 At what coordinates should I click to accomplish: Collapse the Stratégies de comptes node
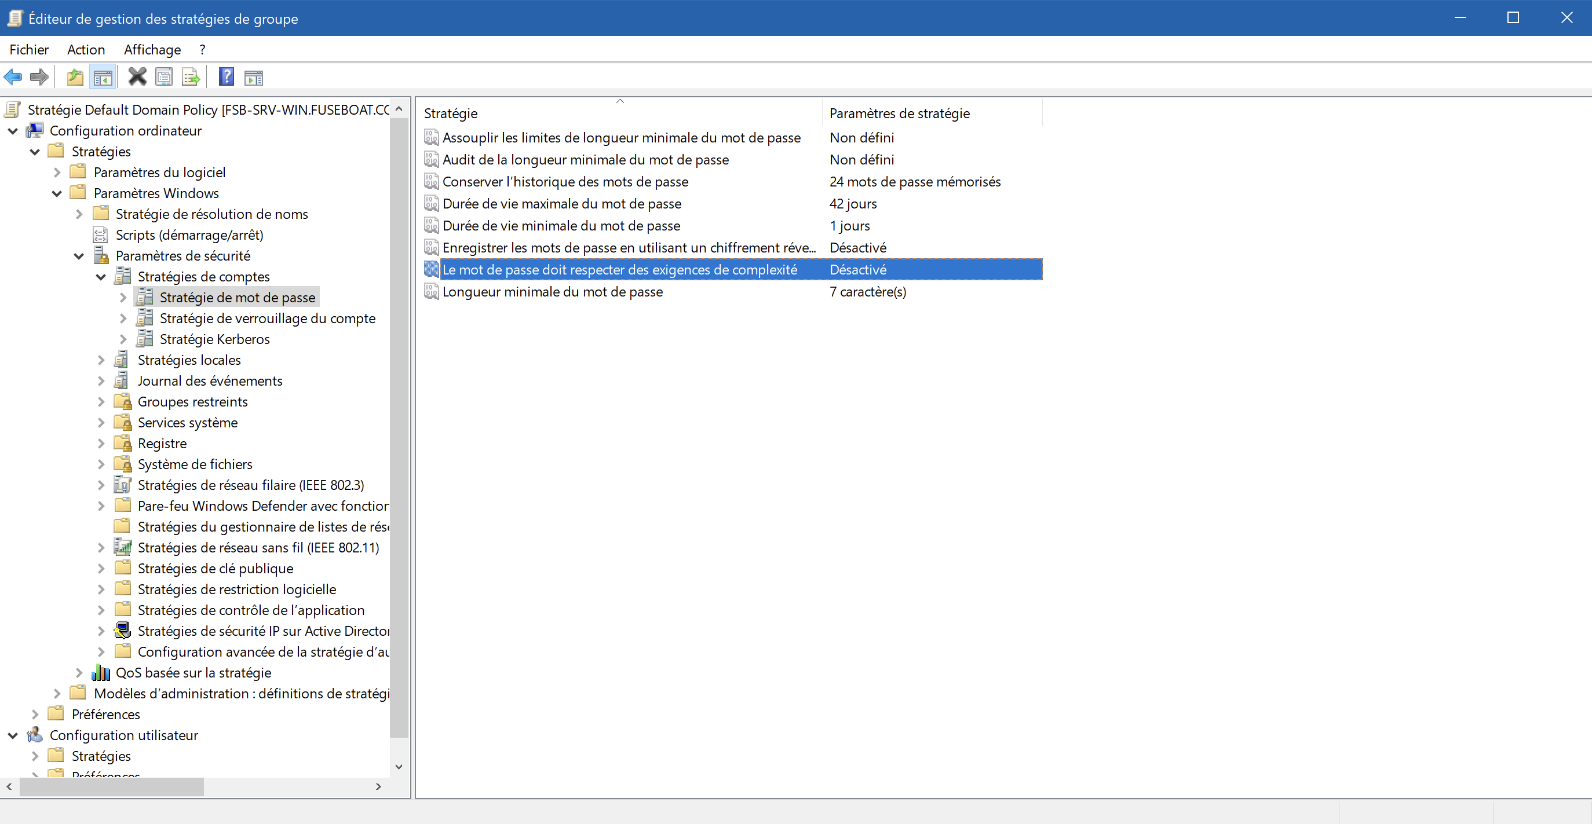pyautogui.click(x=101, y=277)
